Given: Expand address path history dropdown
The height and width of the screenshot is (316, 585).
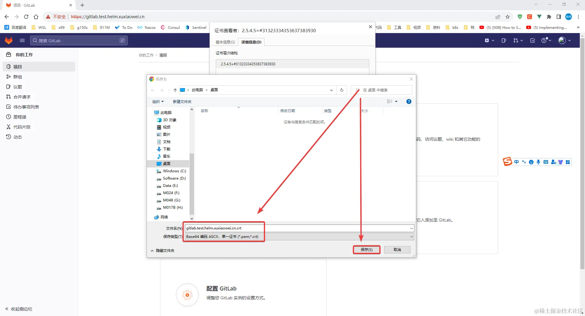Looking at the screenshot, I should click(x=331, y=90).
